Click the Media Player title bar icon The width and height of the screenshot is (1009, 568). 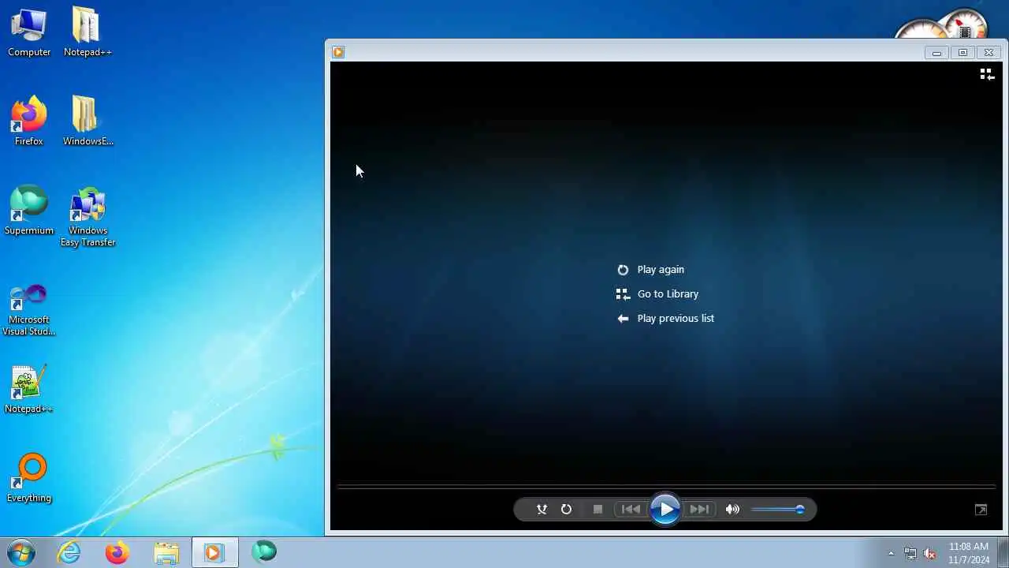pos(338,52)
